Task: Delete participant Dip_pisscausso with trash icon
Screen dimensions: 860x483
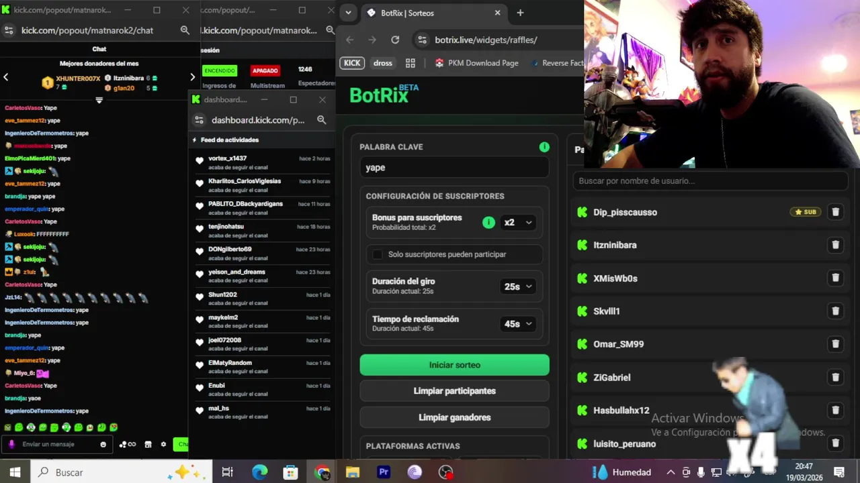Action: (x=835, y=212)
